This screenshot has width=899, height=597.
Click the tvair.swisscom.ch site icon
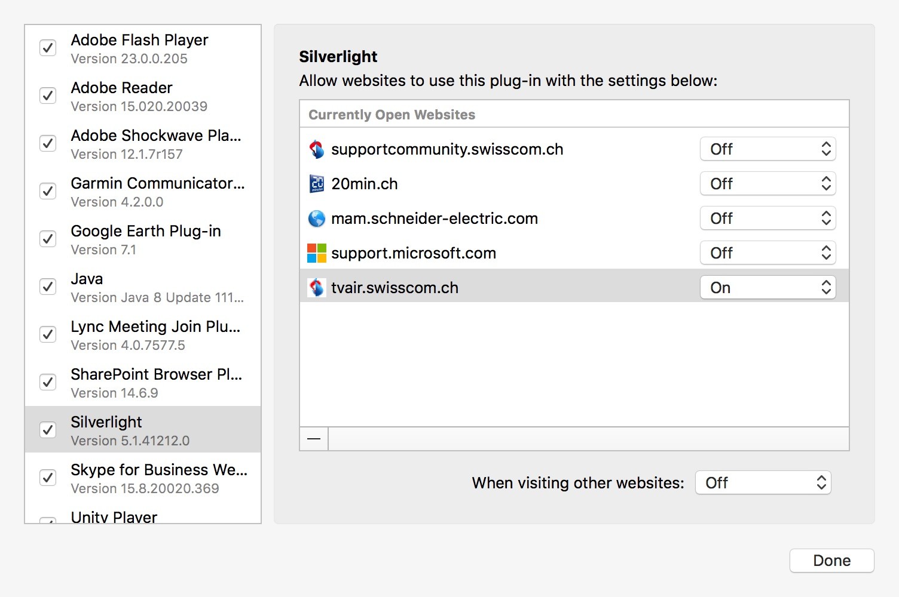click(316, 288)
